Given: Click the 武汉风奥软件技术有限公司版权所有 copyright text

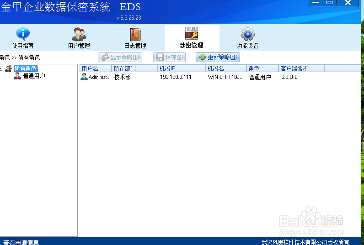Looking at the screenshot, I should coord(305,242).
